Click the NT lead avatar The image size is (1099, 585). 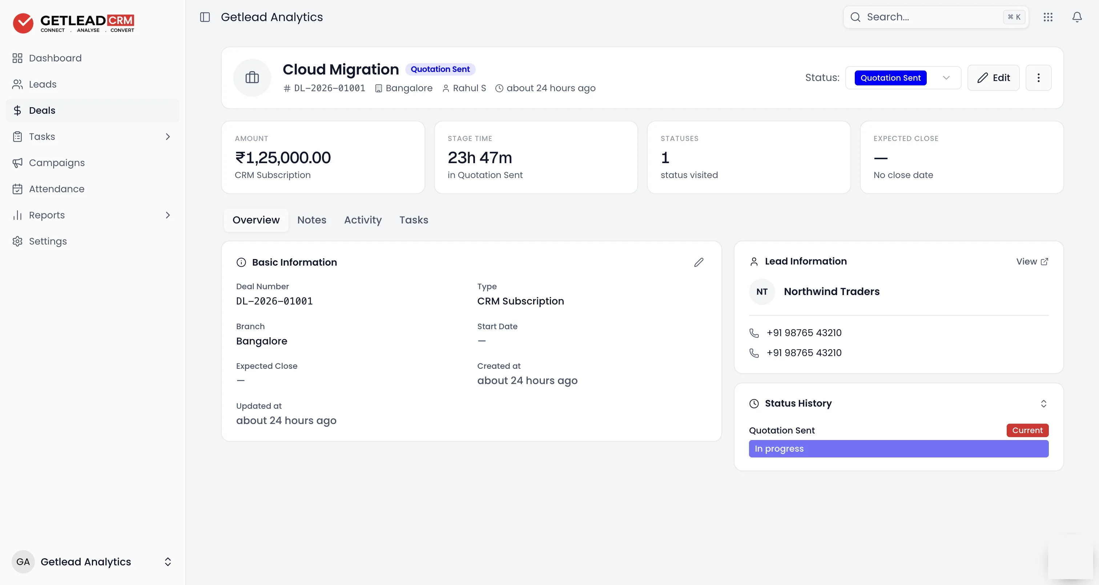tap(762, 292)
